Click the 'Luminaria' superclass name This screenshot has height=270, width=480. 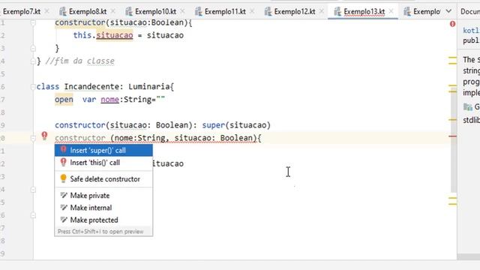pyautogui.click(x=149, y=87)
